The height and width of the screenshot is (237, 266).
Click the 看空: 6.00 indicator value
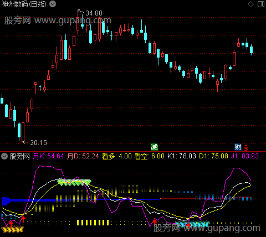149,156
